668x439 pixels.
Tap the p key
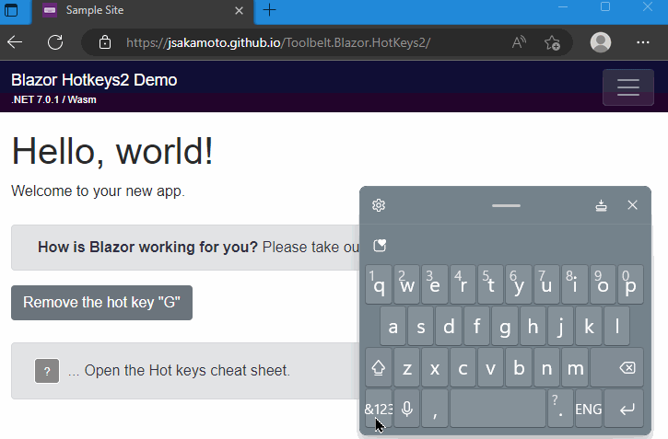pyautogui.click(x=630, y=284)
